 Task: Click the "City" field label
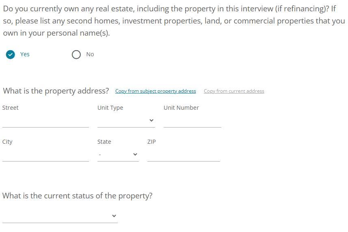(7, 142)
